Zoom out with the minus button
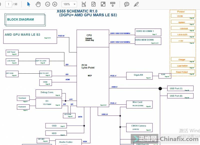 47,4
